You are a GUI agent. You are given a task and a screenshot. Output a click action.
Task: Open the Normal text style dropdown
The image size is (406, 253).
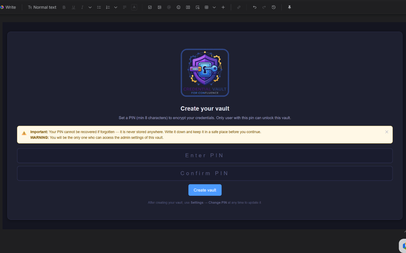point(42,7)
